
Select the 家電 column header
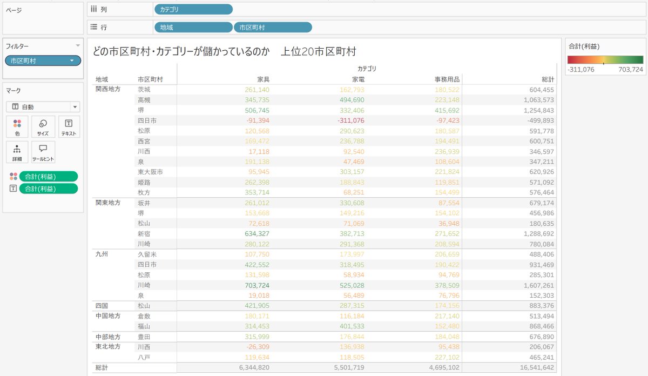click(x=358, y=79)
